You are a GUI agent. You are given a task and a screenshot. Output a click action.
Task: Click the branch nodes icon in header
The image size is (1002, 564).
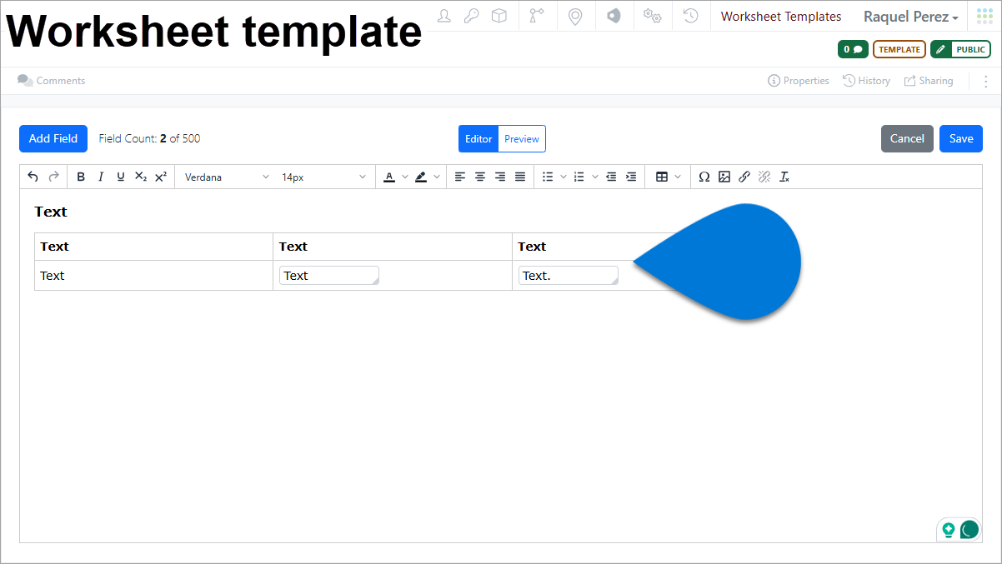[537, 16]
